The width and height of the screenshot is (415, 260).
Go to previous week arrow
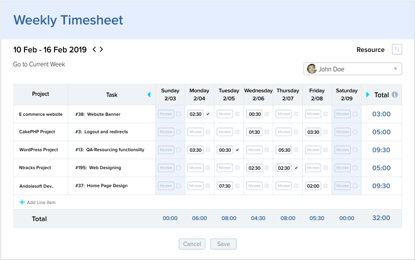(x=94, y=49)
